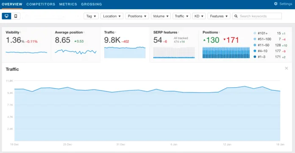Click the Traffic card info icon

[x=116, y=32]
